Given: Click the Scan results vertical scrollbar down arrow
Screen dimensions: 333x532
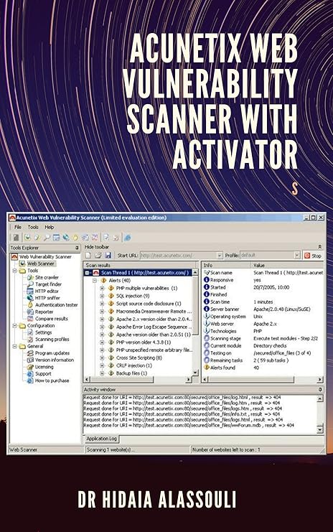Looking at the screenshot, I should click(x=195, y=373).
